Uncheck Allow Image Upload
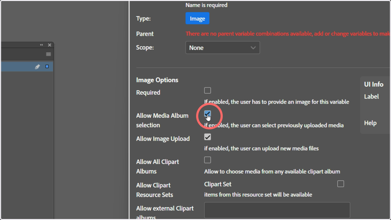 208,137
